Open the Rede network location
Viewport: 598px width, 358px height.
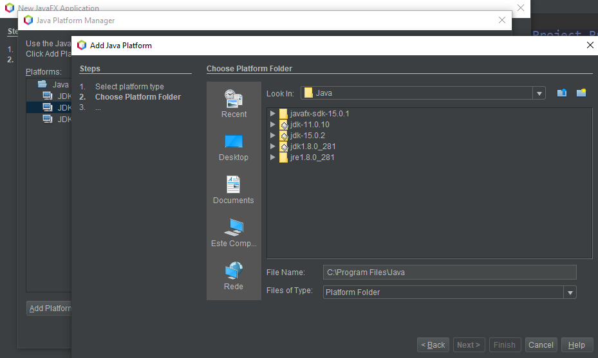pyautogui.click(x=234, y=276)
